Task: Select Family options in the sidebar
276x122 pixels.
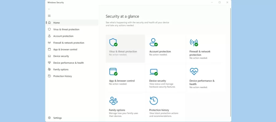Action: point(72,69)
